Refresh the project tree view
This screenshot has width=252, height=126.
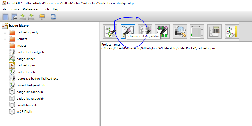[53, 17]
